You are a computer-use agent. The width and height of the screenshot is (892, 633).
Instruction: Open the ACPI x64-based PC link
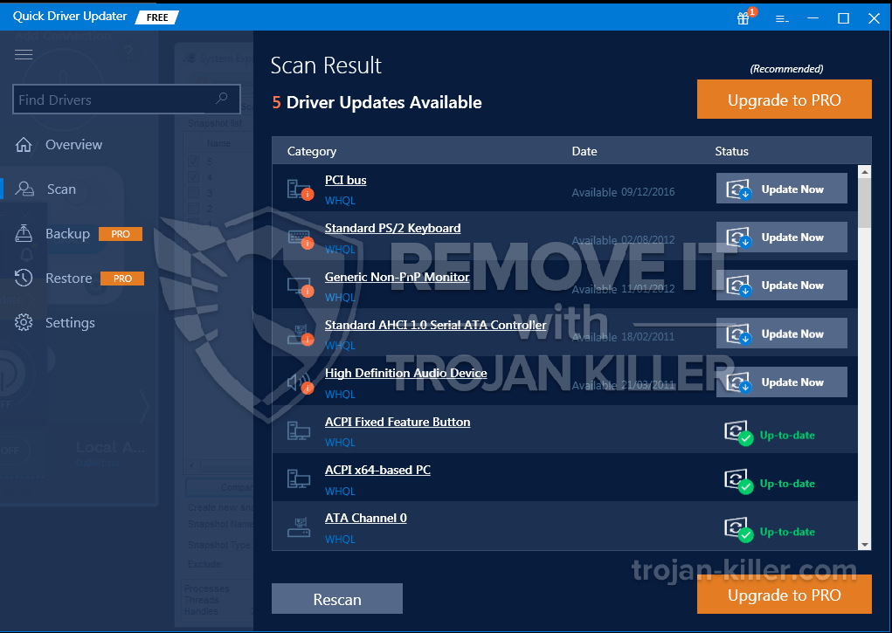(x=377, y=470)
